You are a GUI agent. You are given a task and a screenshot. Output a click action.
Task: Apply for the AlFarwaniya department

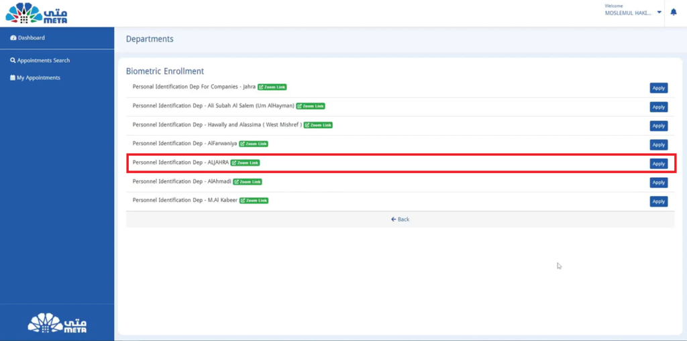658,144
